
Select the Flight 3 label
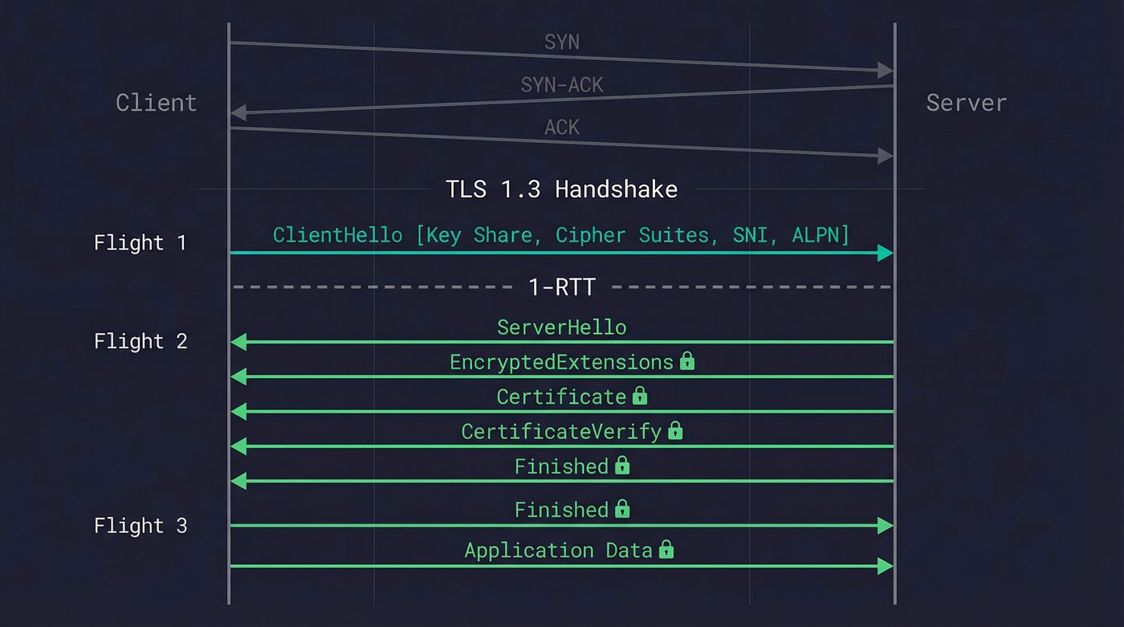(141, 525)
